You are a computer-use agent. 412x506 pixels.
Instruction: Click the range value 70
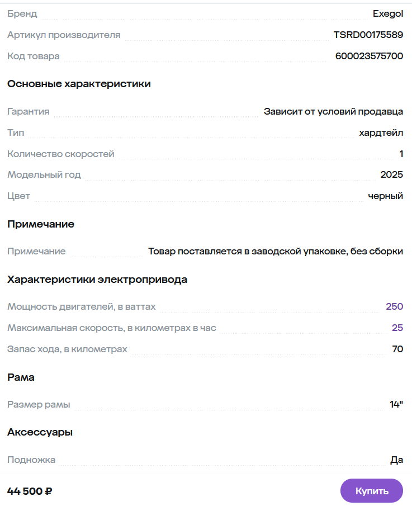pyautogui.click(x=397, y=349)
